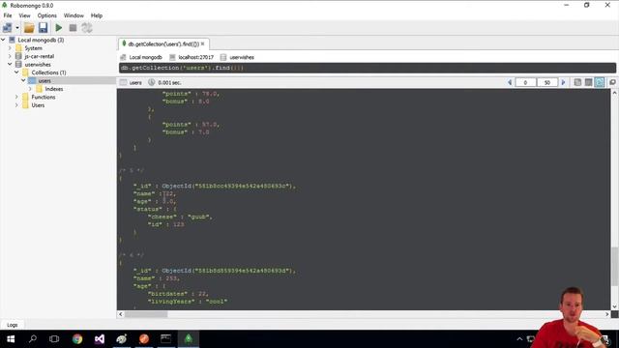619x348 pixels.
Task: Go to next result page arrow
Action: (563, 82)
